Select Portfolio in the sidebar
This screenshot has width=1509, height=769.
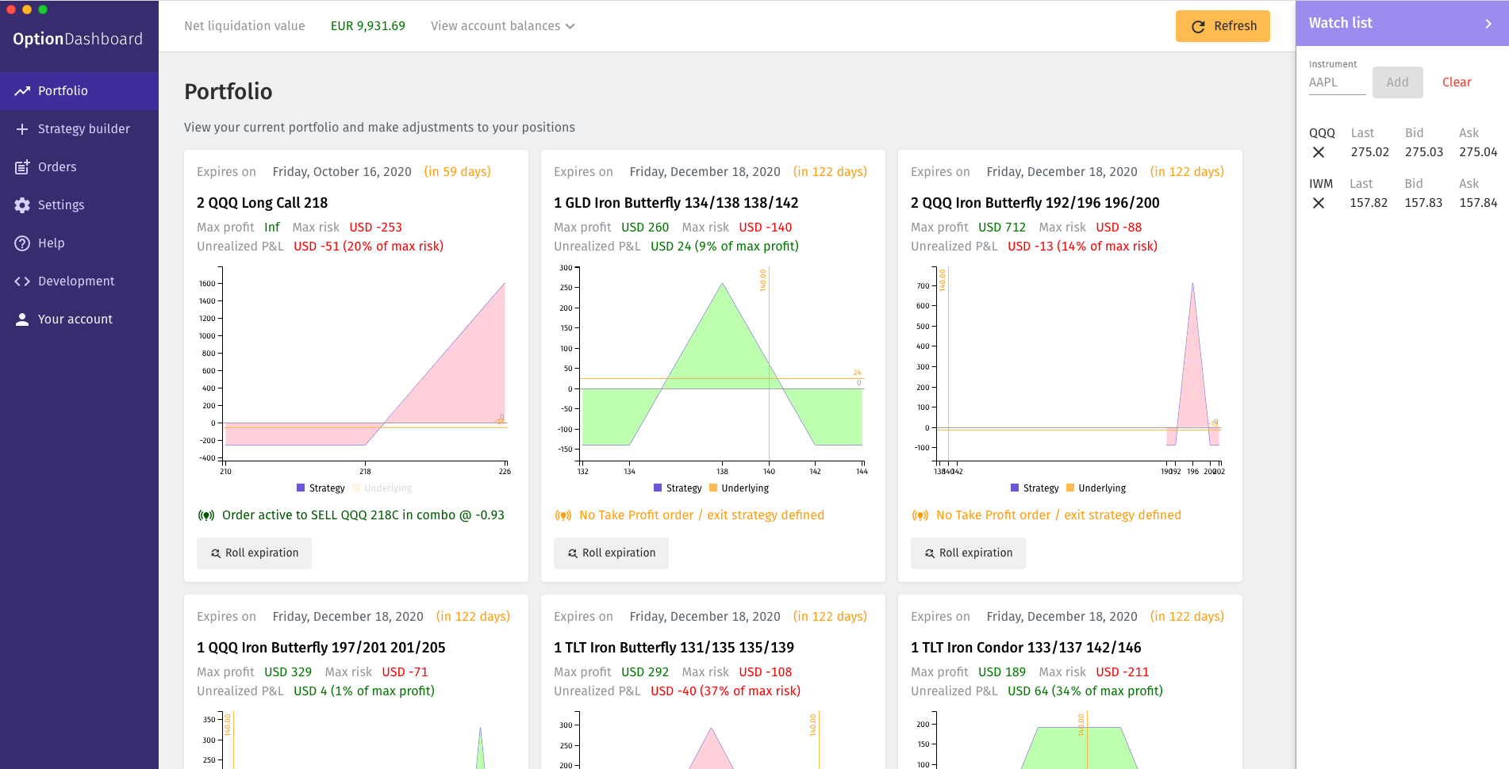(64, 90)
